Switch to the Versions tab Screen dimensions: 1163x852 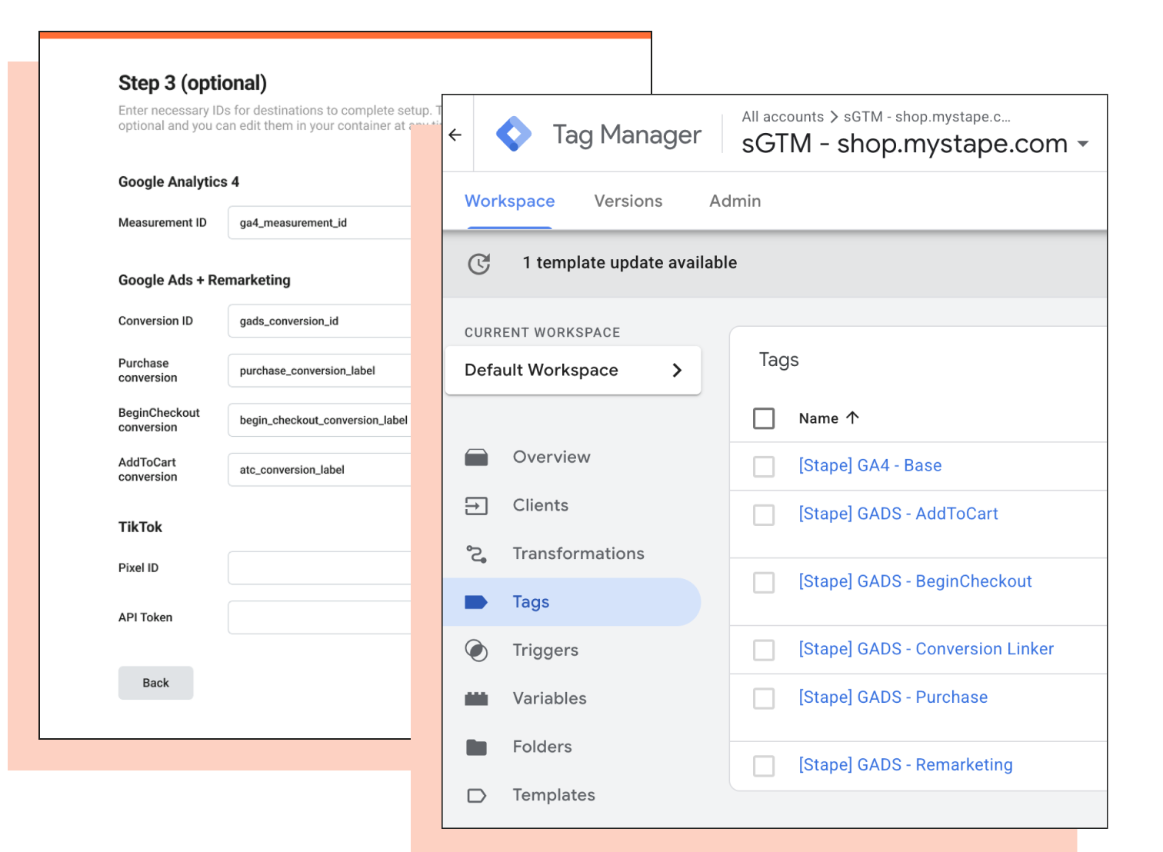coord(628,201)
